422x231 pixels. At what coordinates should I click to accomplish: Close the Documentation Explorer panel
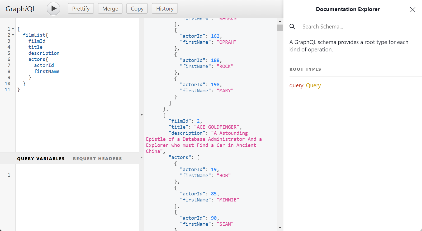[412, 10]
